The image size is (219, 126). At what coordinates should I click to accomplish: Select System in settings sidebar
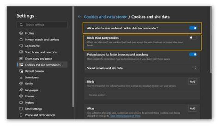pos(29,103)
